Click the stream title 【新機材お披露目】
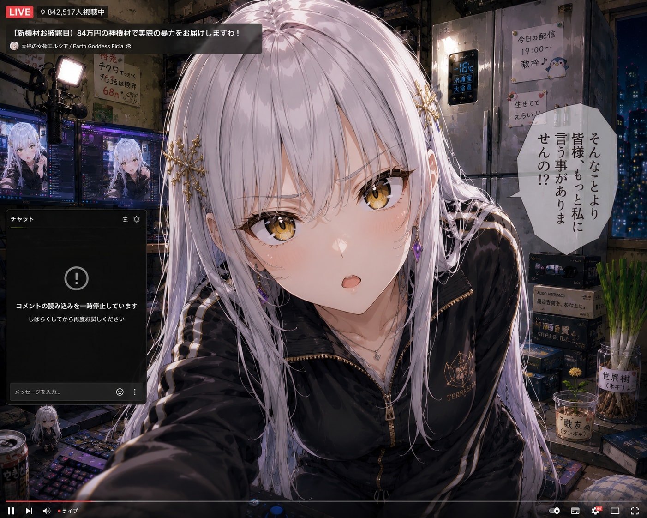The image size is (647, 518). click(x=126, y=33)
